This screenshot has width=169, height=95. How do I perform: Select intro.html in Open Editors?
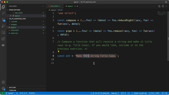point(19,13)
